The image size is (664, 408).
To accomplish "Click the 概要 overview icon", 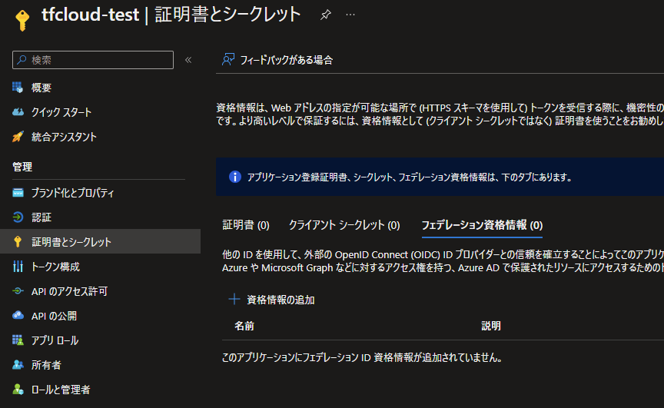I will pos(18,88).
